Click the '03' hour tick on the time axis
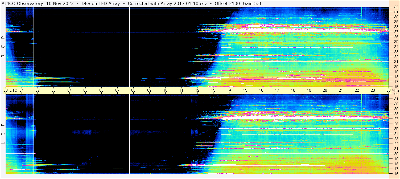400x179 pixels. point(53,90)
